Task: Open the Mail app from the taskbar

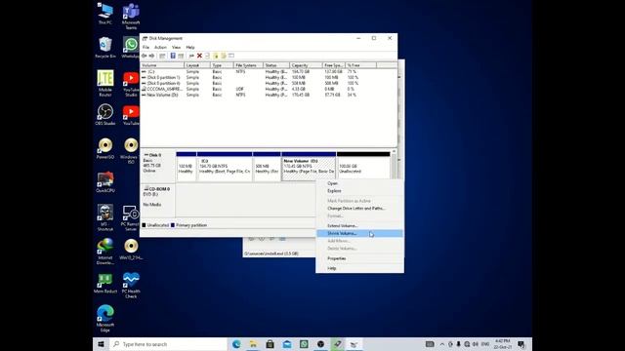Action: coord(287,344)
